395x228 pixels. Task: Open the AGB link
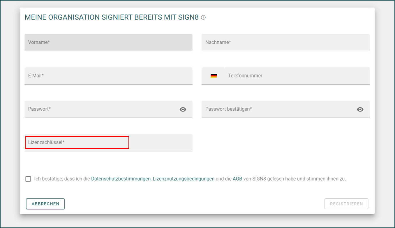point(237,179)
